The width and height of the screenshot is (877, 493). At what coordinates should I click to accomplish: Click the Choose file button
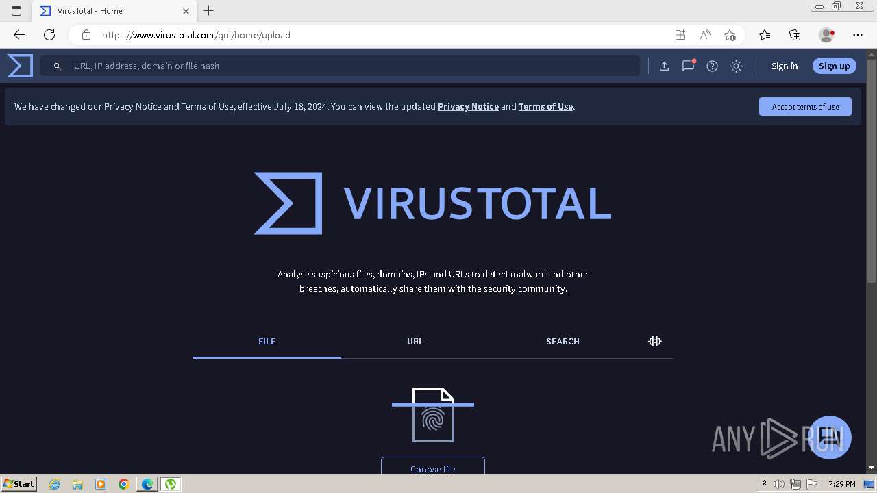pyautogui.click(x=433, y=466)
